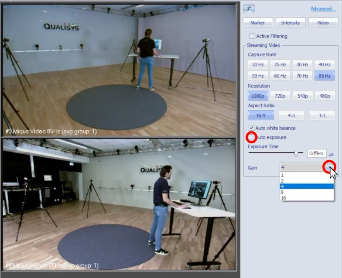The height and width of the screenshot is (278, 342).
Task: Select the 85 Hz capture rate
Action: 324,76
